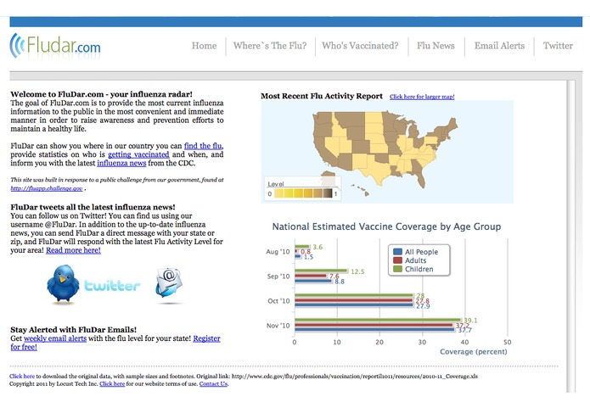Open website terms of use 'Click here' link
The image size is (590, 419).
click(112, 383)
